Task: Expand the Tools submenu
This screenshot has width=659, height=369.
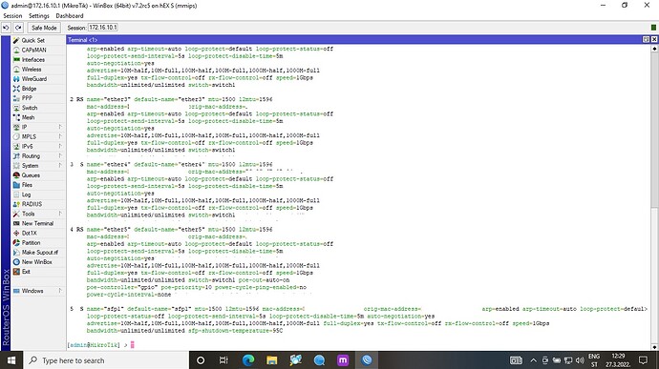Action: click(60, 214)
